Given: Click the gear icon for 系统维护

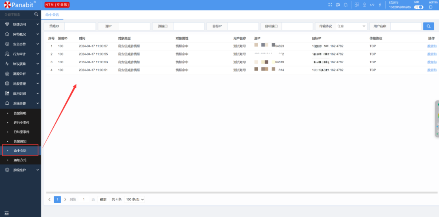Looking at the screenshot, I should 7,170.
